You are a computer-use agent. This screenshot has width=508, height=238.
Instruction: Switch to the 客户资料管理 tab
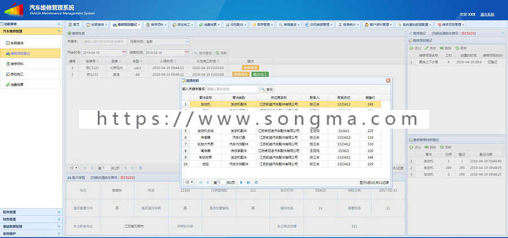pyautogui.click(x=378, y=25)
